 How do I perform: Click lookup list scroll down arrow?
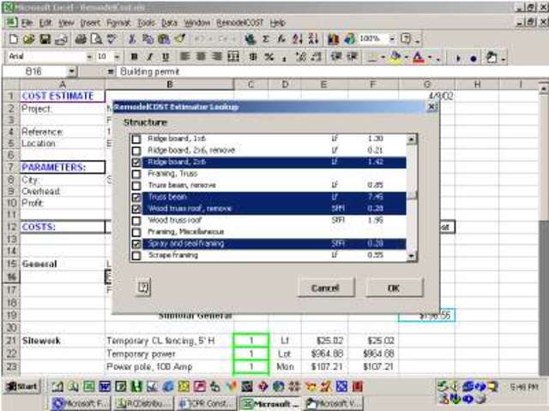click(x=412, y=256)
